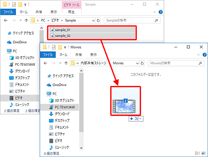
Task: Select 3D オブジェクト in Movies sidebar
Action: [62, 101]
